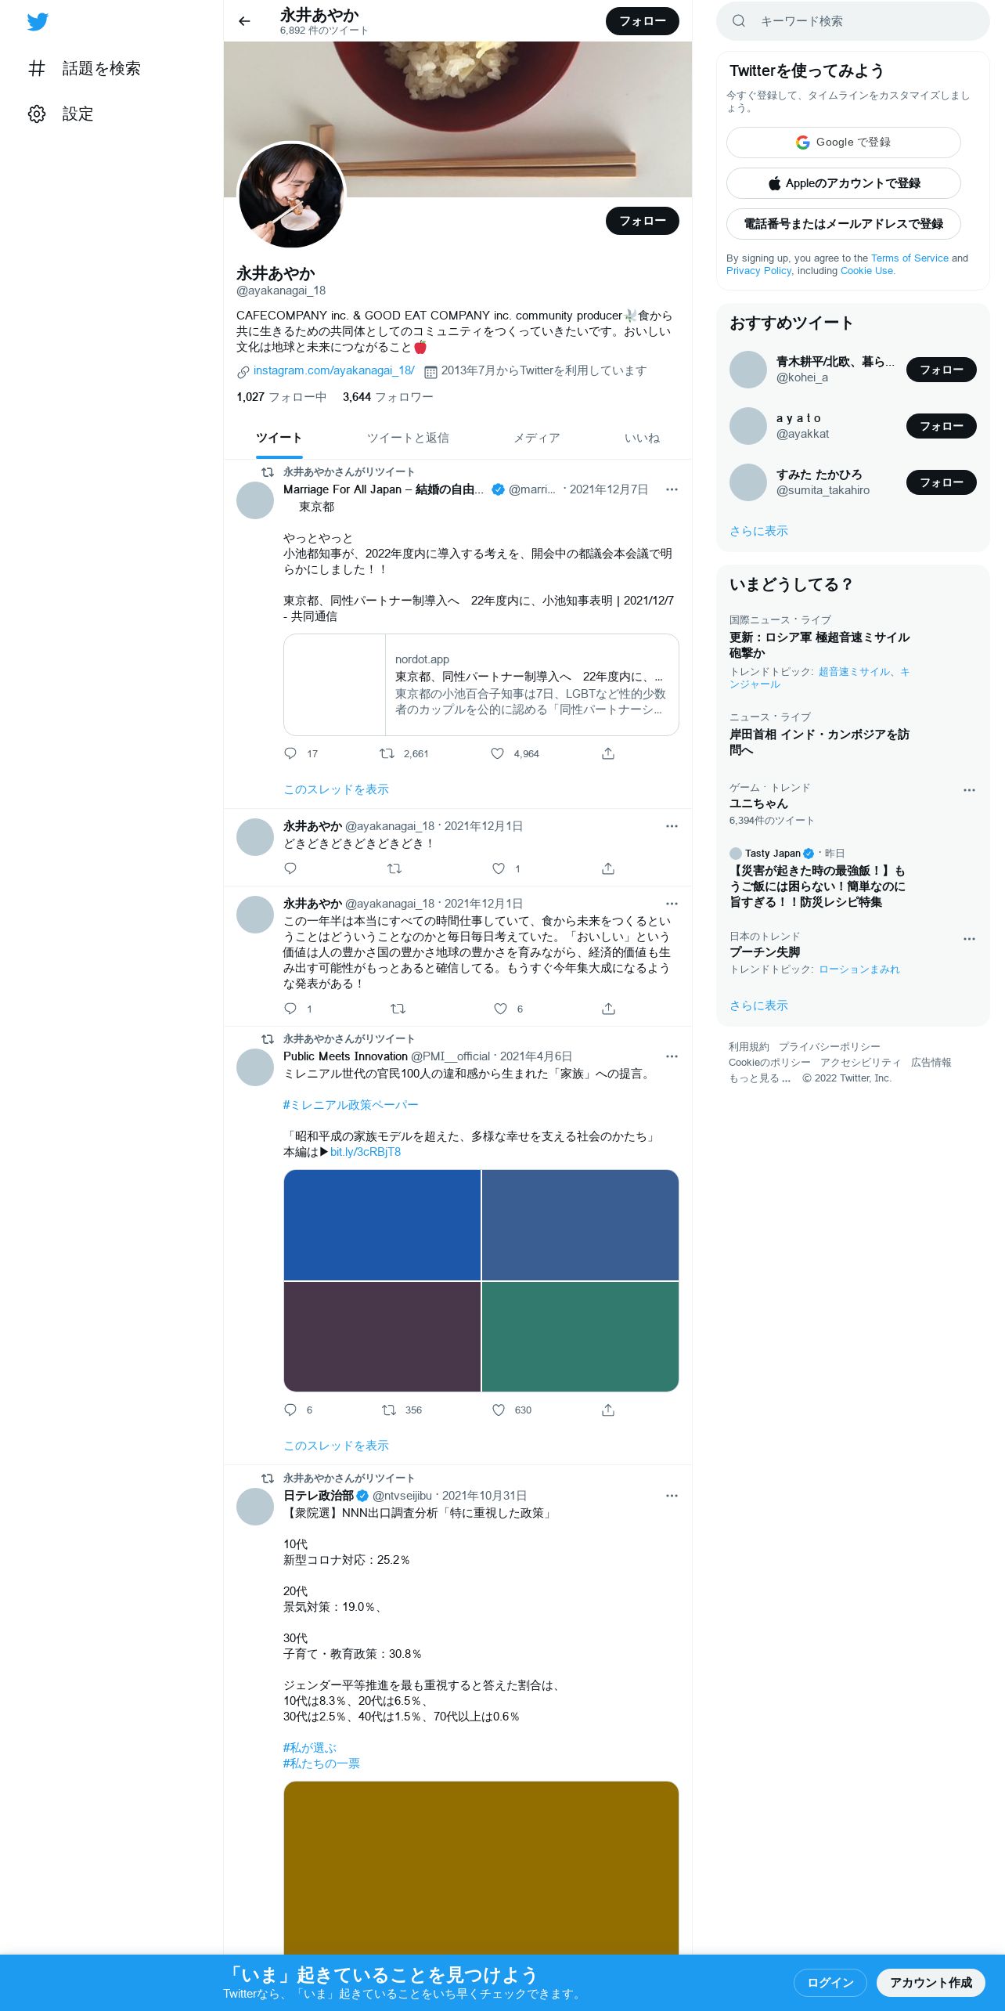Open 設定 in left navigation
1005x2011 pixels.
coord(61,114)
